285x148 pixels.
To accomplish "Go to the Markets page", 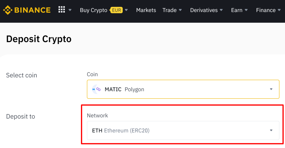I will 146,10.
